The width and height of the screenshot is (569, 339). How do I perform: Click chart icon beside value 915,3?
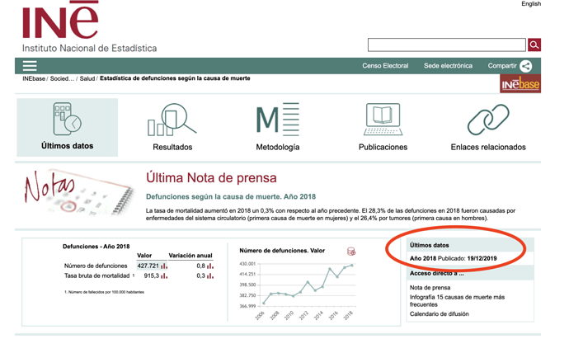pyautogui.click(x=164, y=275)
